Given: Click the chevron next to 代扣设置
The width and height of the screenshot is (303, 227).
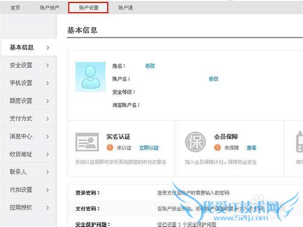Looking at the screenshot, I should [x=48, y=190].
